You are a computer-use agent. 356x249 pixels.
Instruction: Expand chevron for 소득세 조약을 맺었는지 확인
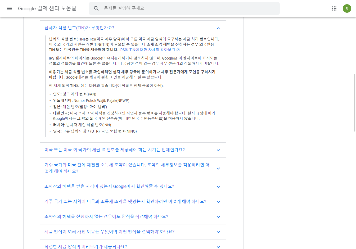[218, 202]
